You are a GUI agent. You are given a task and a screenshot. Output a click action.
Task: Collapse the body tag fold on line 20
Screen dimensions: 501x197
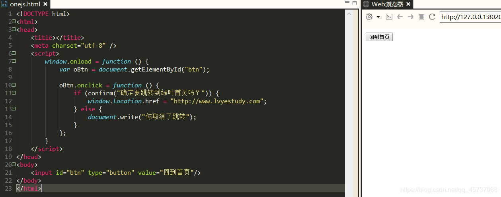tap(14, 164)
